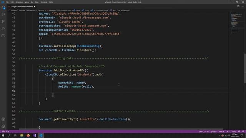246x138 pixels.
Task: Open the Windows Start menu
Action: pyautogui.click(x=3, y=135)
